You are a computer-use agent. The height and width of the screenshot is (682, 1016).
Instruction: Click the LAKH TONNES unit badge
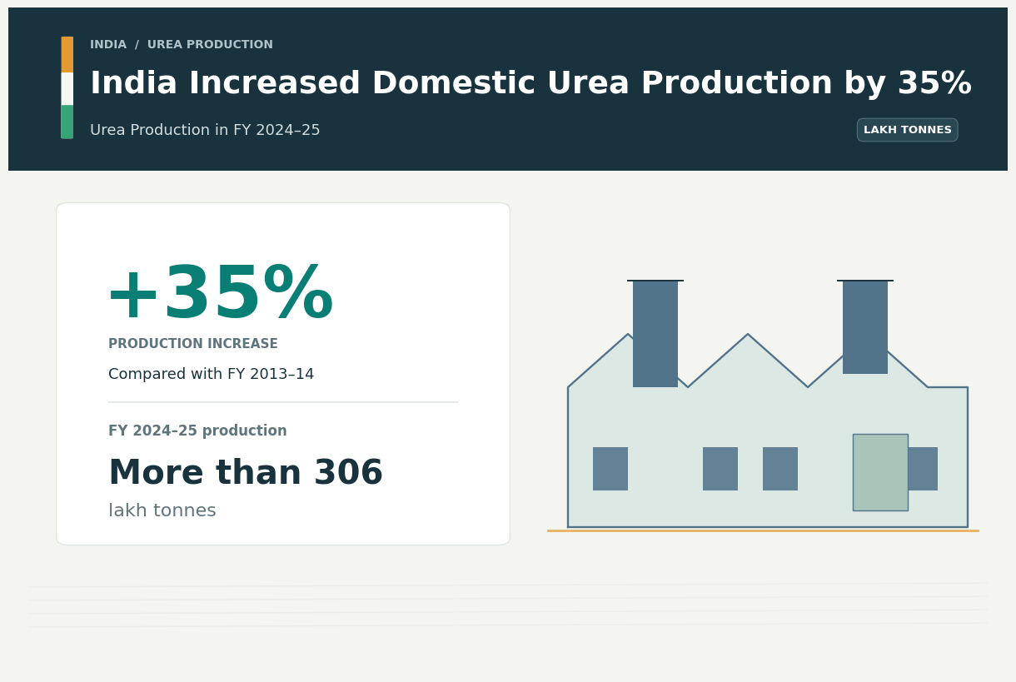tap(907, 130)
